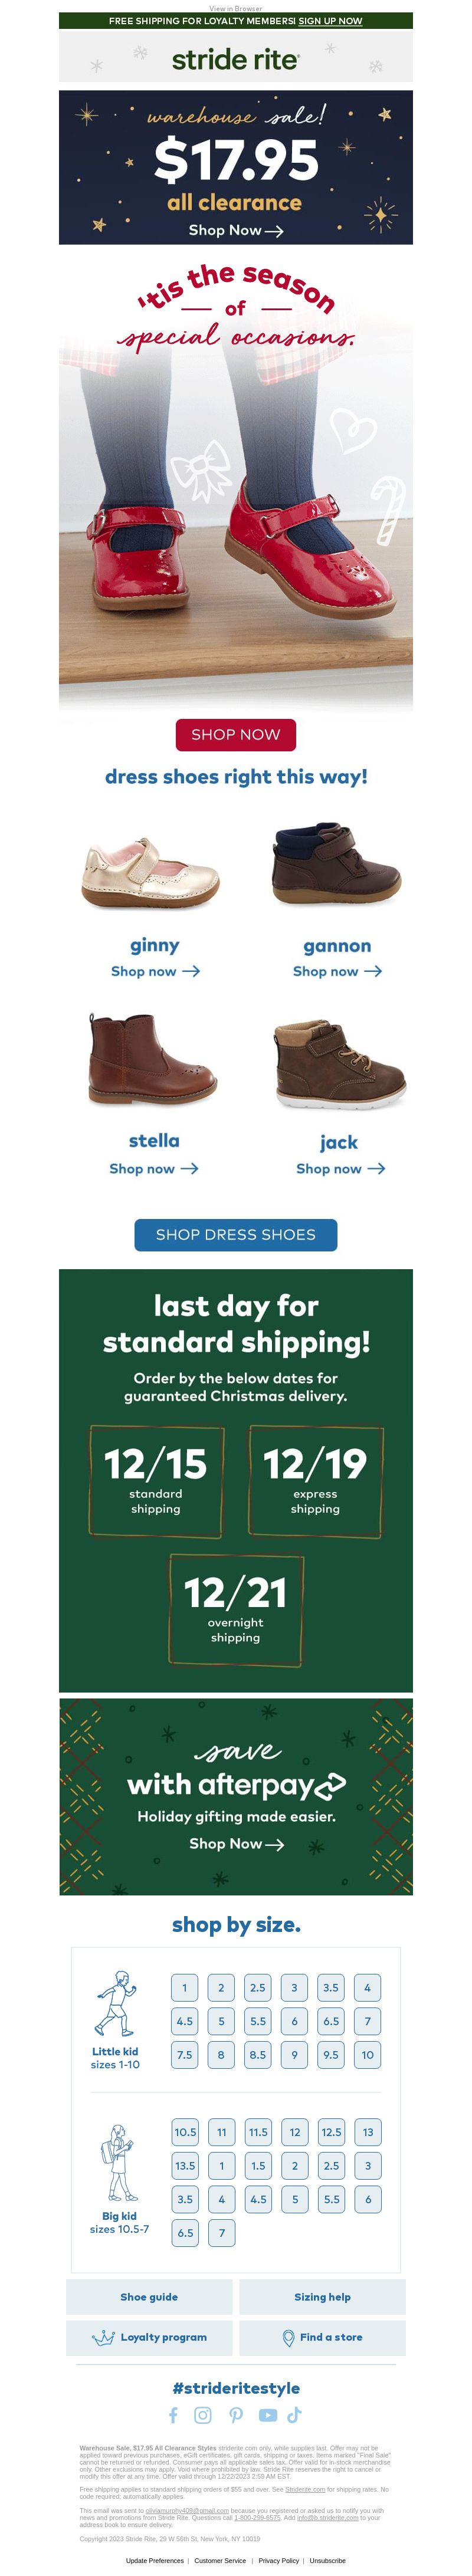Open the jack Shop now link
Screen dimensions: 472x2576
pyautogui.click(x=340, y=1168)
